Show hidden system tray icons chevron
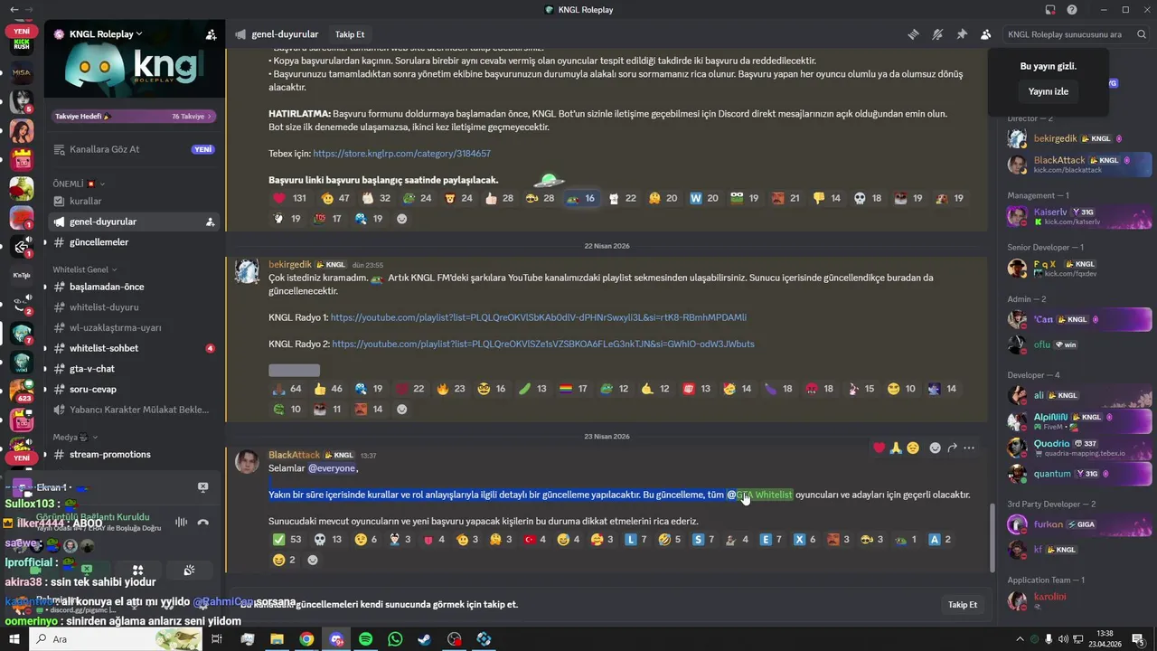Viewport: 1157px width, 651px height. (x=1020, y=639)
